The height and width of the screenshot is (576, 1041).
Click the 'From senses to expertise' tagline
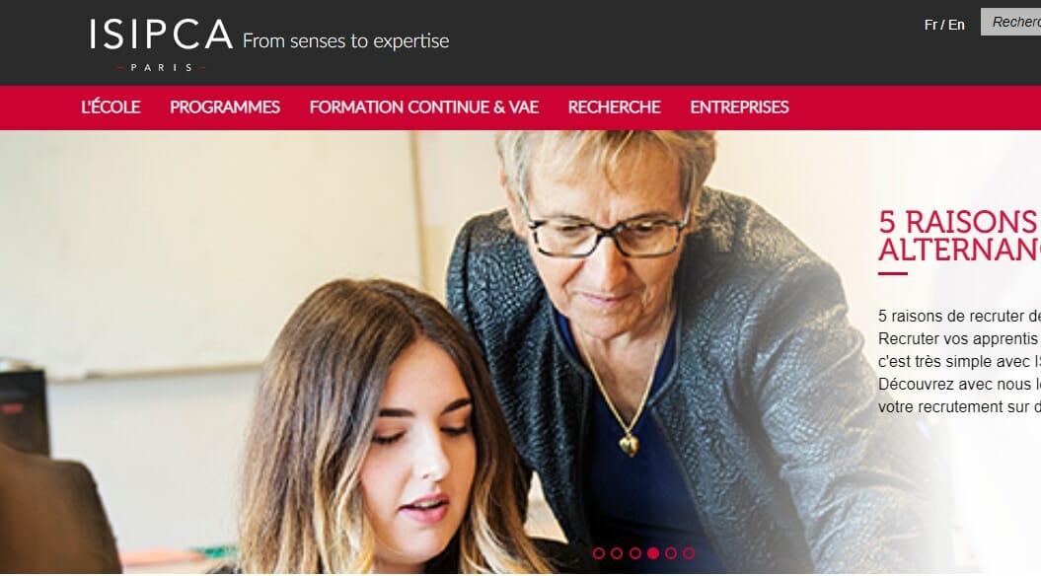[x=346, y=41]
